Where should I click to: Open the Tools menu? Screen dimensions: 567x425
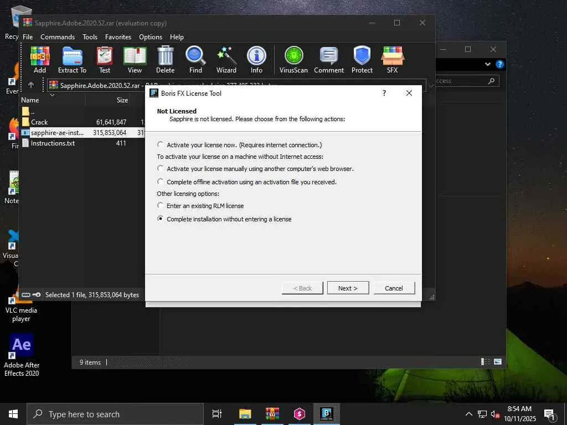click(x=90, y=37)
